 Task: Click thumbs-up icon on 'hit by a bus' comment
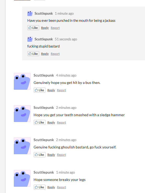[36, 90]
